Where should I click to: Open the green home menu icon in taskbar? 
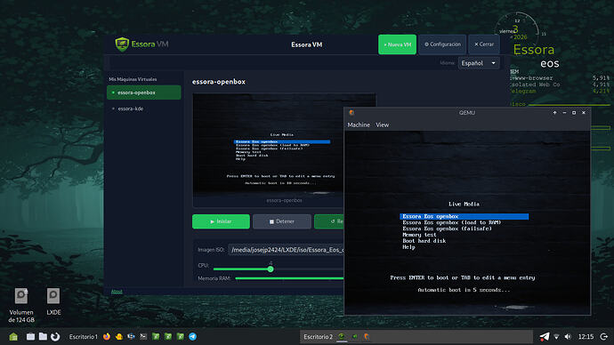pyautogui.click(x=13, y=336)
